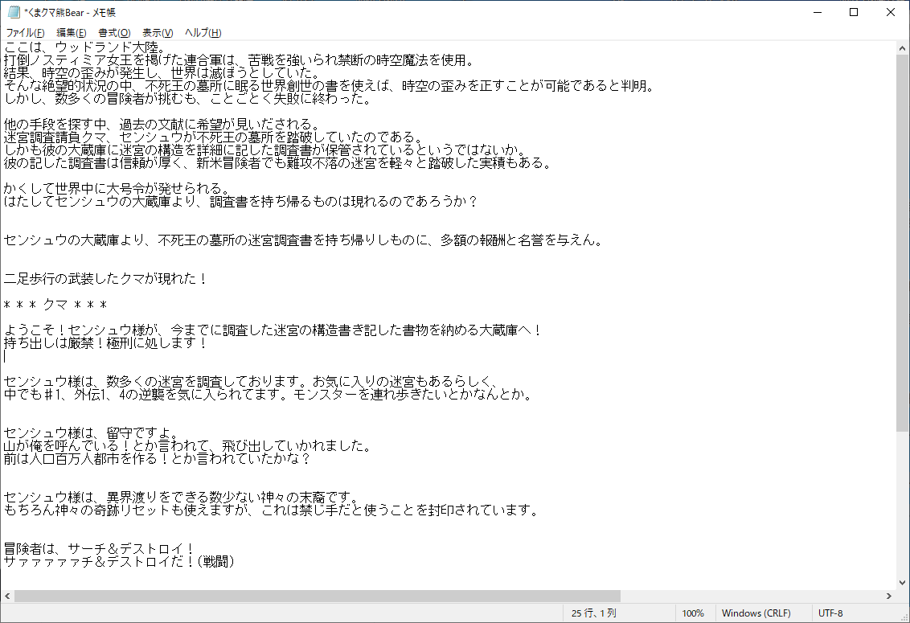Click the 'Windows (CRLF)' status entry

coord(756,613)
